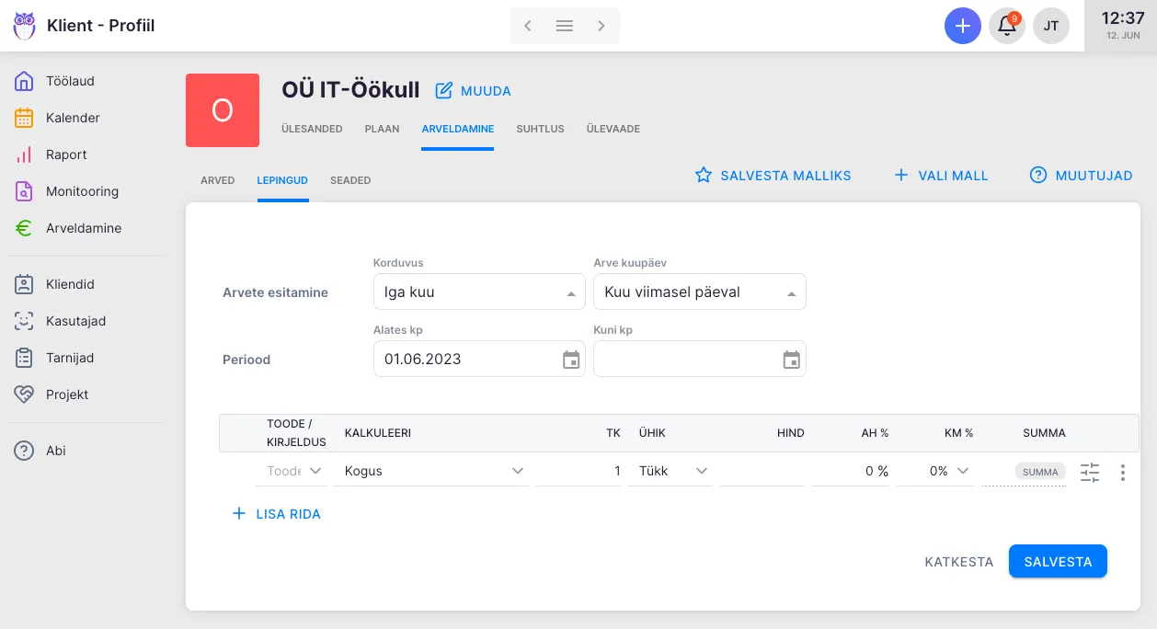
Task: Click the hamburger list icon in header
Action: 565,26
